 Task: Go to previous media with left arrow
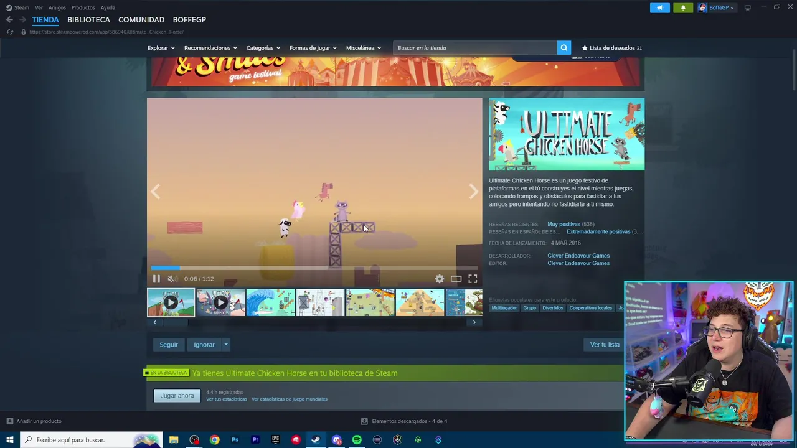coord(156,192)
